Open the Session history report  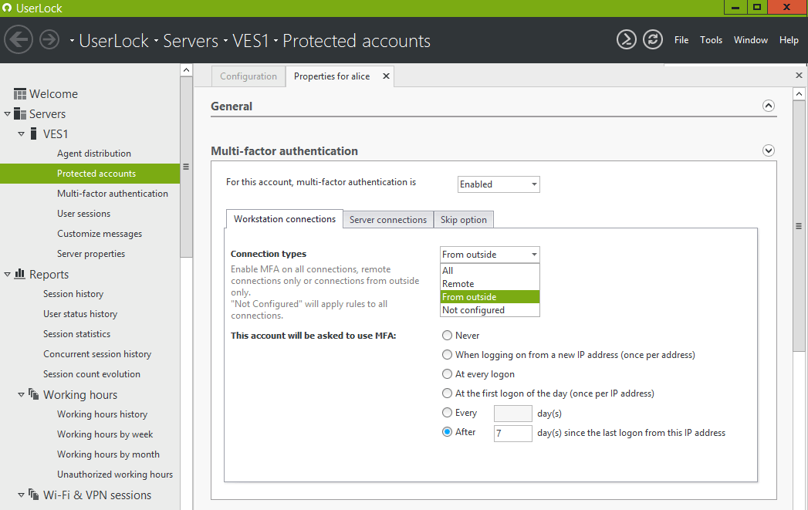(73, 294)
